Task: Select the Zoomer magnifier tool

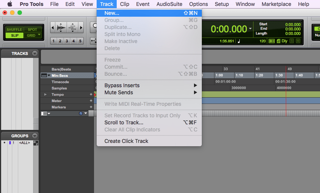Action: (x=94, y=27)
